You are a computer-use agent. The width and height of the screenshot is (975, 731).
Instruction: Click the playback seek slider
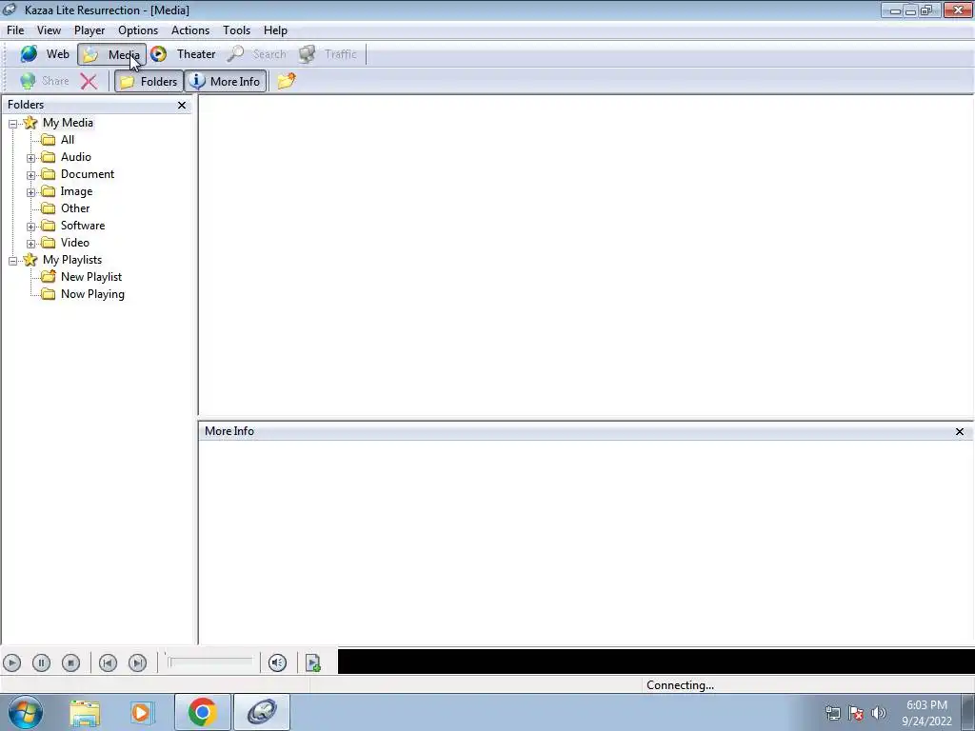[209, 662]
